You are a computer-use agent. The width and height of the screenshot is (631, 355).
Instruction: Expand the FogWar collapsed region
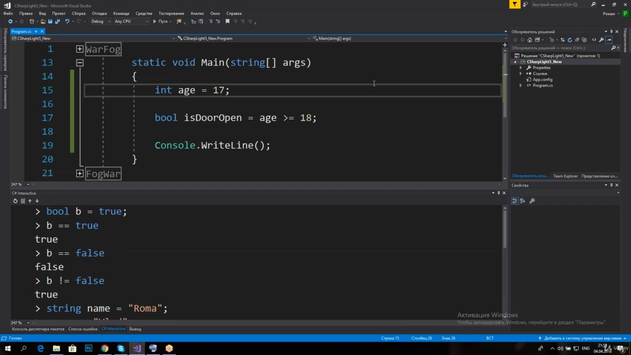click(79, 174)
